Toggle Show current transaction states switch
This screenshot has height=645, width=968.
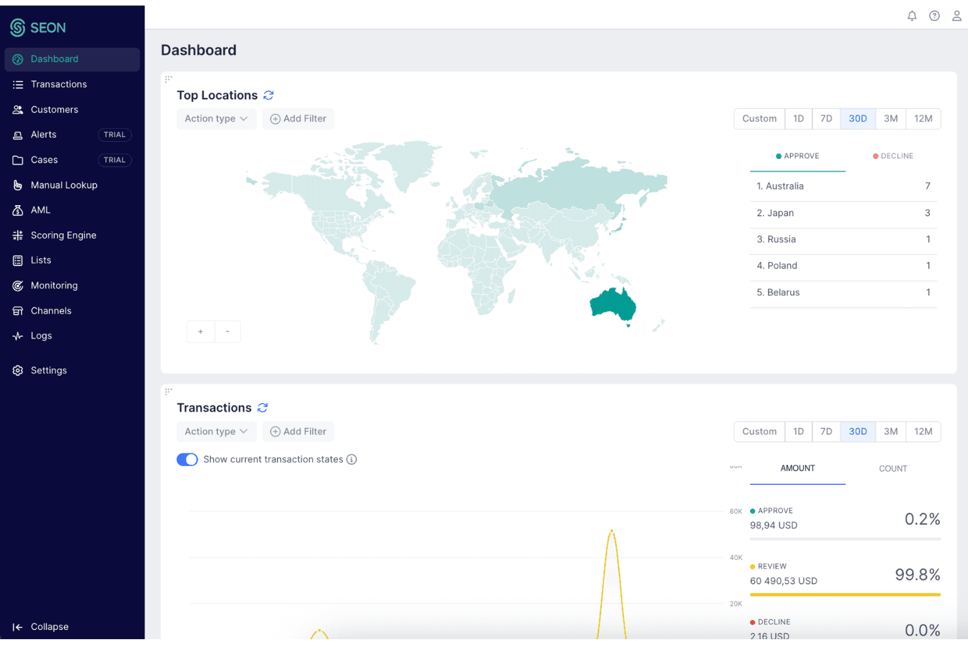187,459
